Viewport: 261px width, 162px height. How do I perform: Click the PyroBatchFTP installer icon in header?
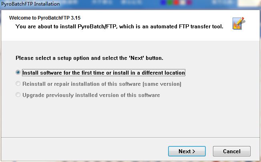coord(239,23)
